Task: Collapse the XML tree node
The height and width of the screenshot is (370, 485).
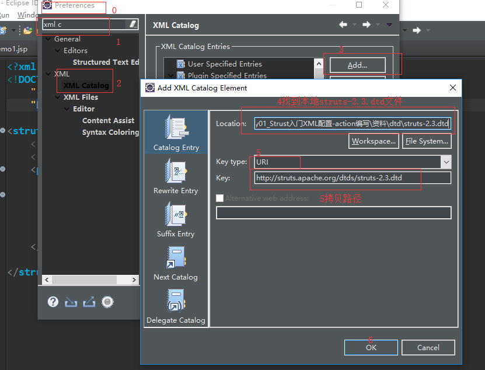Action: click(x=48, y=74)
